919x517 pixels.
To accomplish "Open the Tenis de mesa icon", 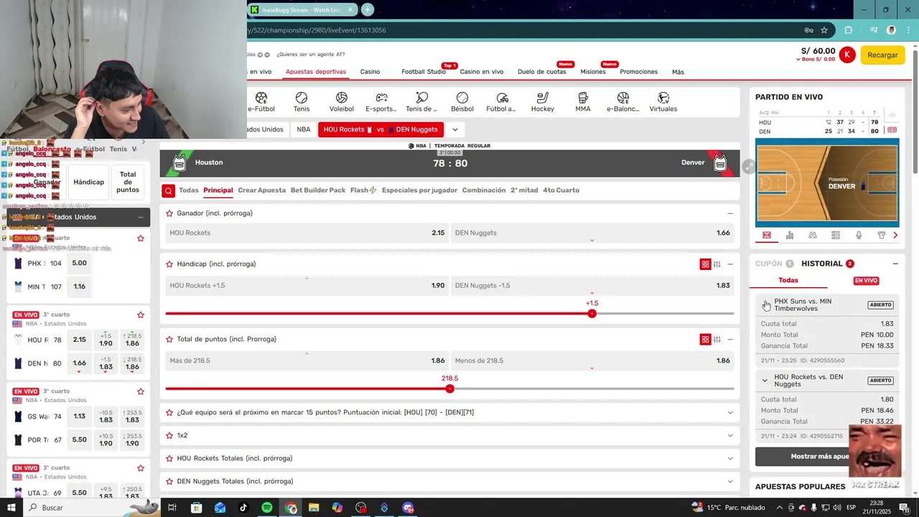I will pos(421,98).
